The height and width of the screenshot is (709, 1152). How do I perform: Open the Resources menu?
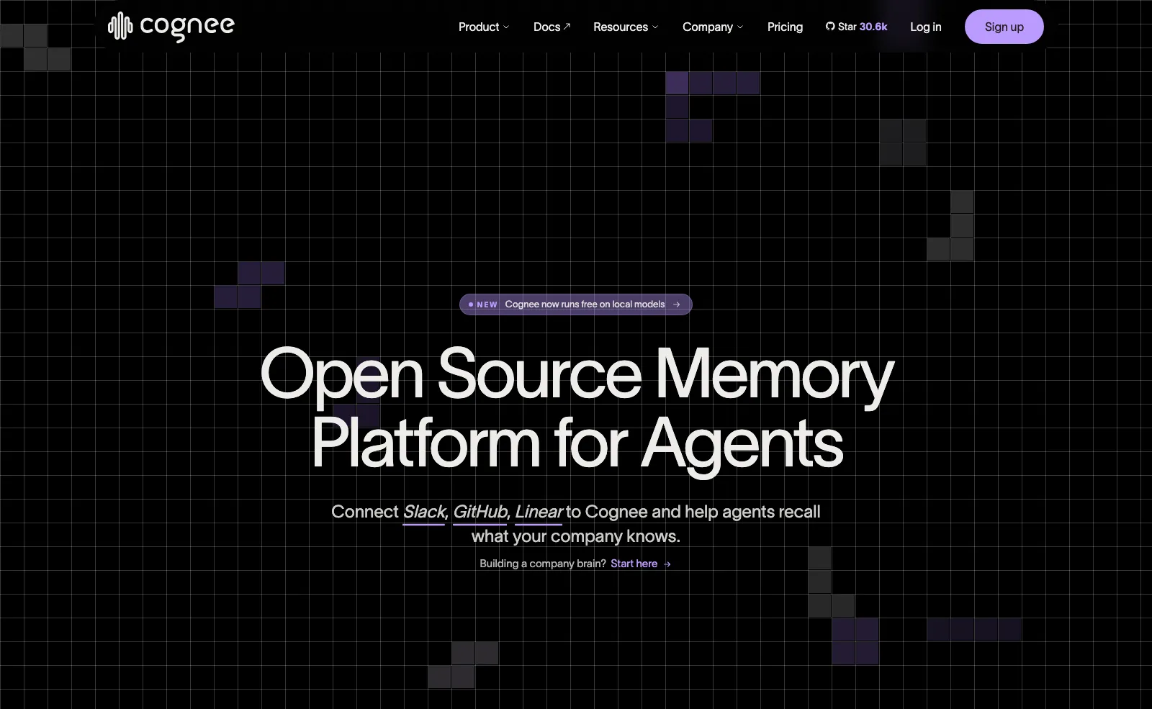click(x=626, y=27)
